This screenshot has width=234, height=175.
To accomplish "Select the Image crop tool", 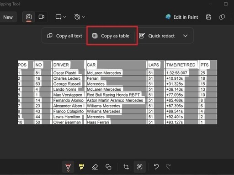I will click(x=126, y=167).
